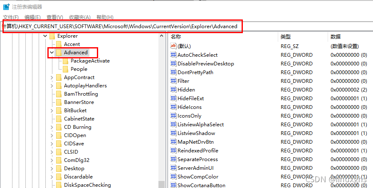Expand the ComDlg32 tree node

[x=52, y=160]
